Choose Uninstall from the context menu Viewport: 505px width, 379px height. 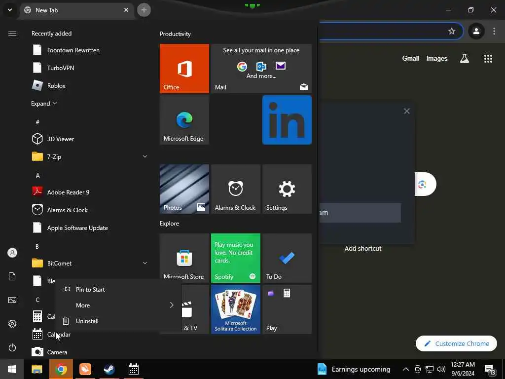pyautogui.click(x=118, y=321)
